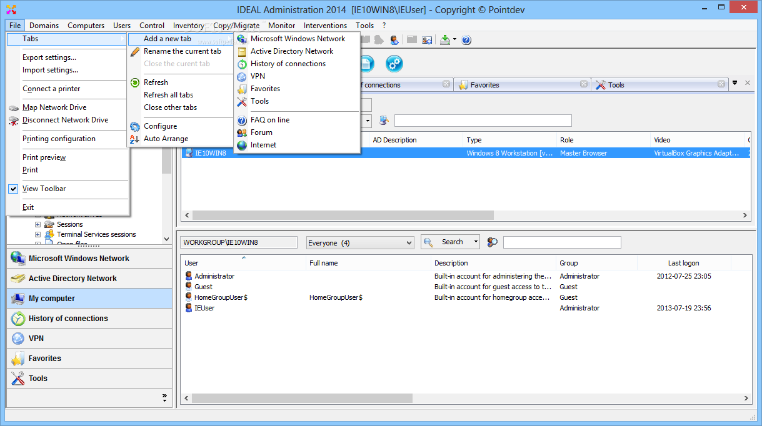The height and width of the screenshot is (426, 762).
Task: Sort by the Role column header
Action: [x=603, y=140]
